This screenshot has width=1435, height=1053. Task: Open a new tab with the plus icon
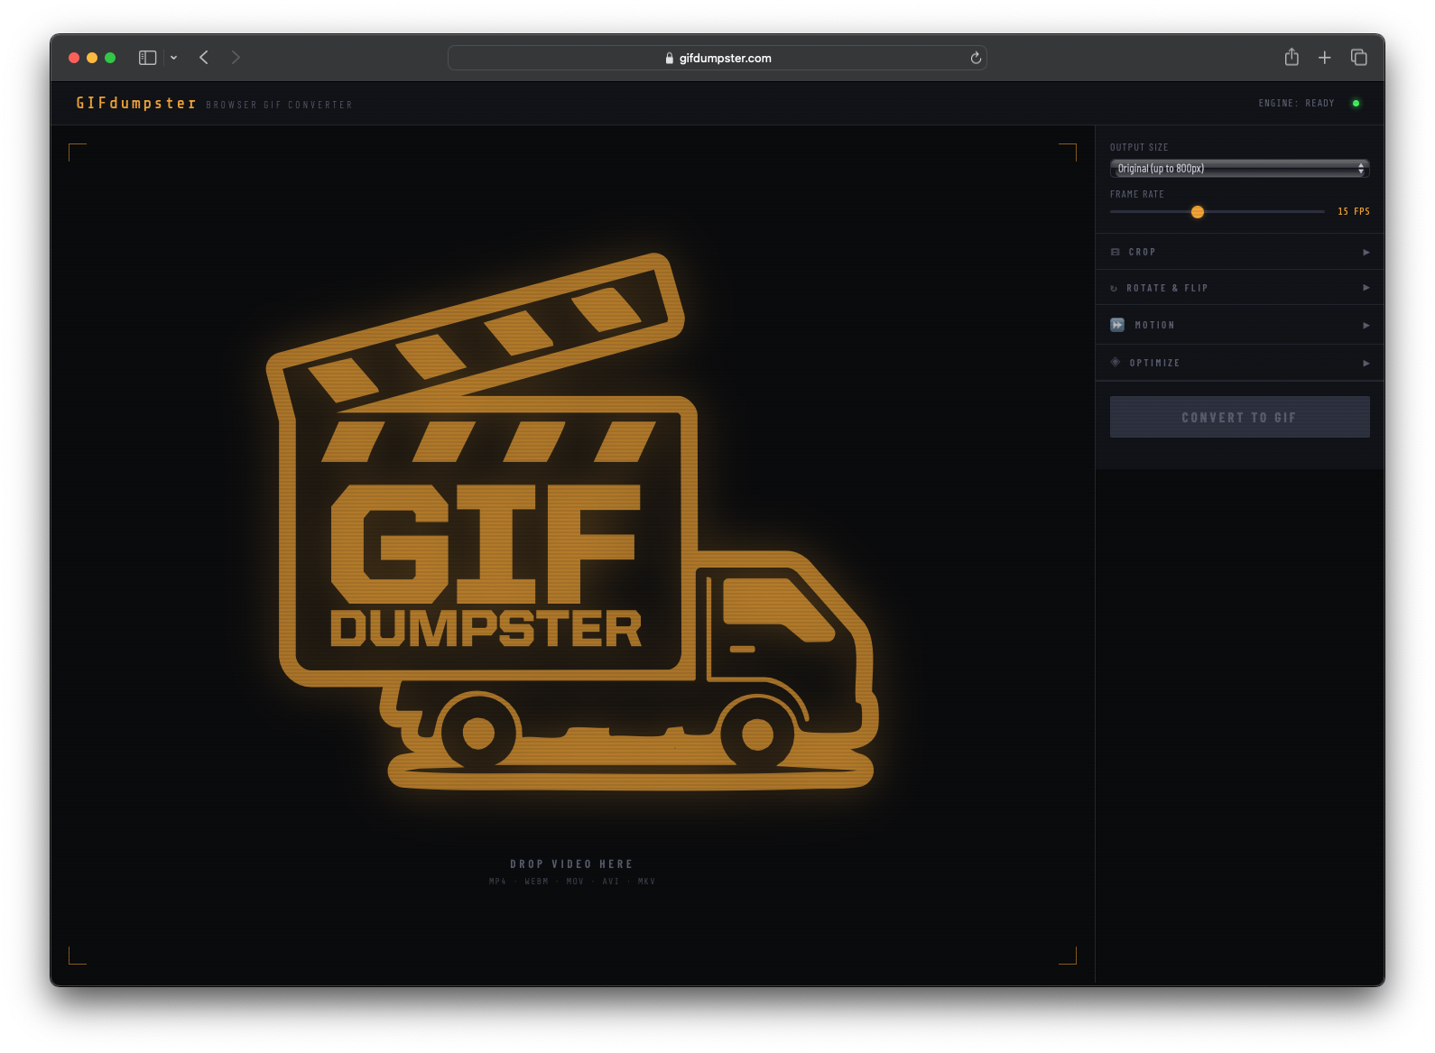tap(1325, 58)
